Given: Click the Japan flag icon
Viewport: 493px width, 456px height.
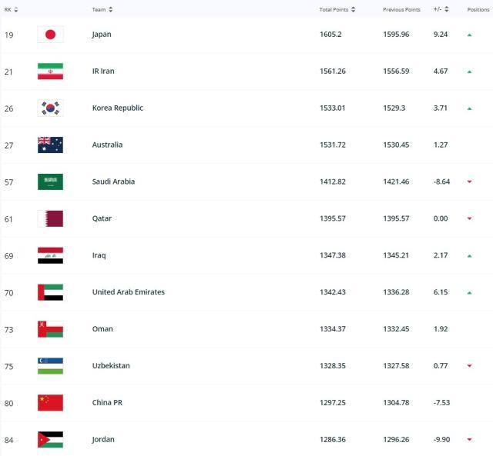Looking at the screenshot, I should pos(50,35).
